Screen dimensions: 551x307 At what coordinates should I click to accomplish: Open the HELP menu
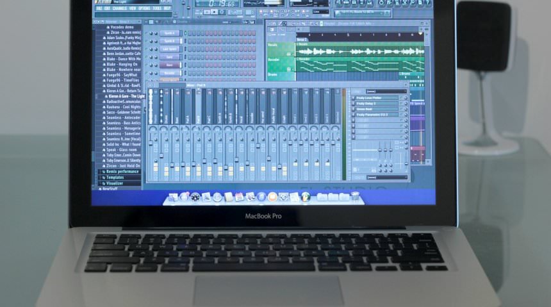[167, 8]
